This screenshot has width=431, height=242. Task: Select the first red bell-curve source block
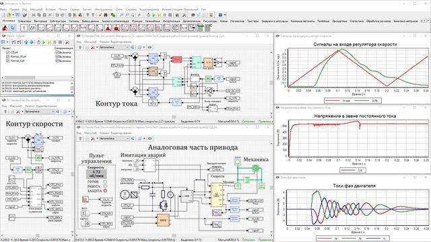[108, 28]
